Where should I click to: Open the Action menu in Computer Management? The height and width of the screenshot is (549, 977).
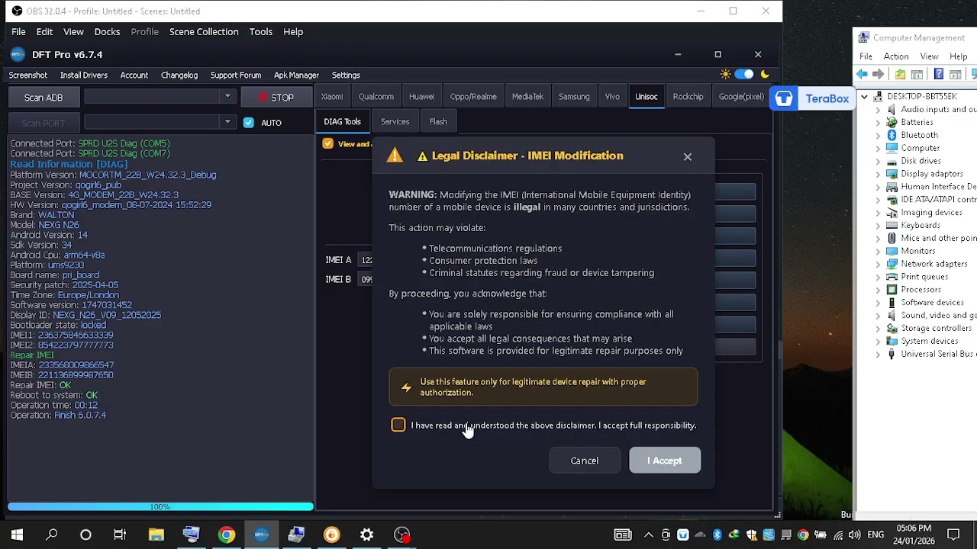896,56
